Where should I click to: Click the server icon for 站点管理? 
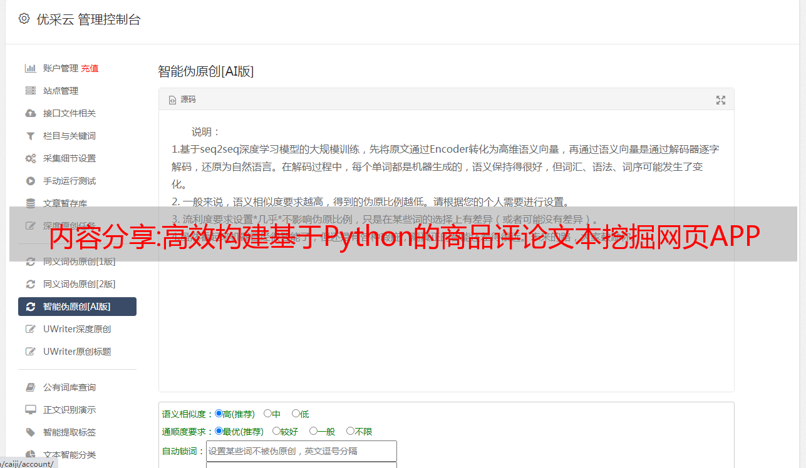click(30, 91)
